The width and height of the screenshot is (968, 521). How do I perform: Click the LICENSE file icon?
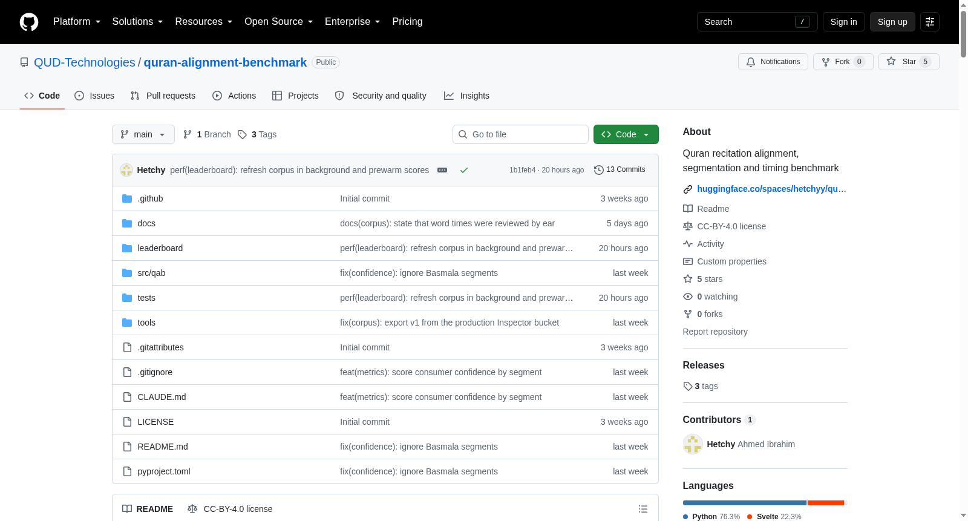pos(127,422)
